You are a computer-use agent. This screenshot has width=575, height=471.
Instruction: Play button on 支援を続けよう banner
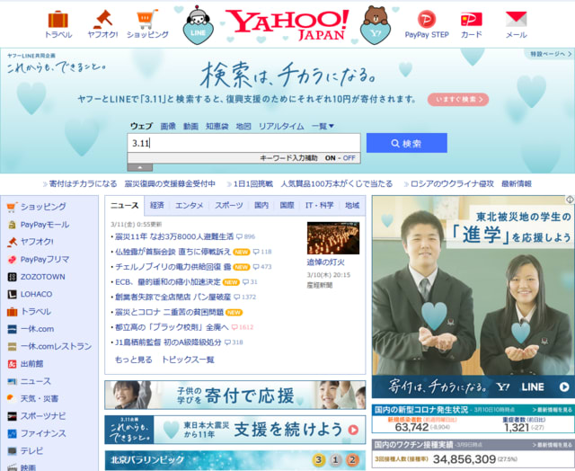click(x=353, y=430)
